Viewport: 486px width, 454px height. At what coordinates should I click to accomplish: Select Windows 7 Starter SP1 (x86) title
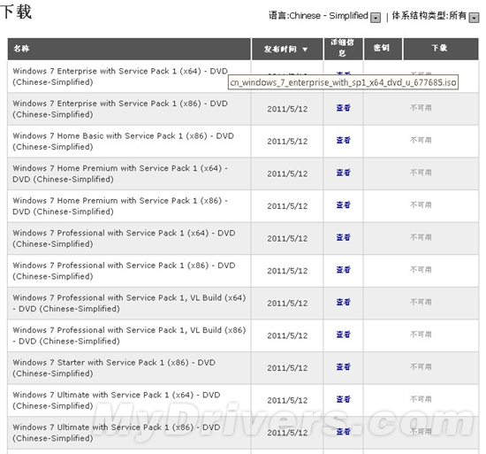[114, 368]
